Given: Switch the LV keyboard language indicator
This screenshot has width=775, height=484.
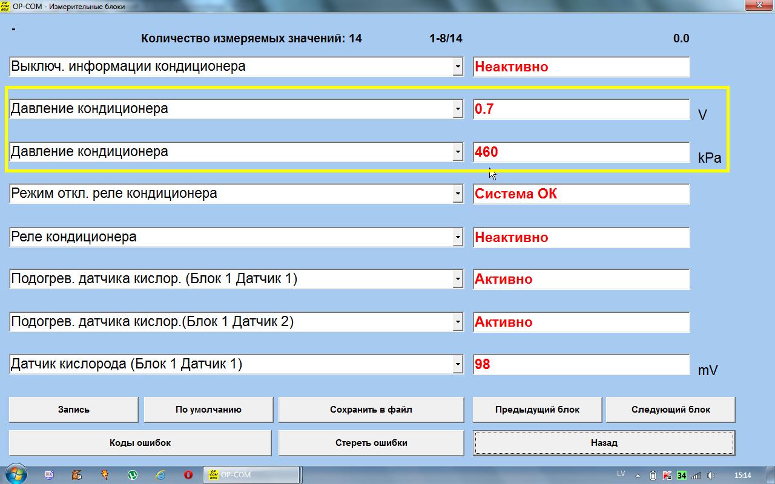Looking at the screenshot, I should (x=621, y=474).
